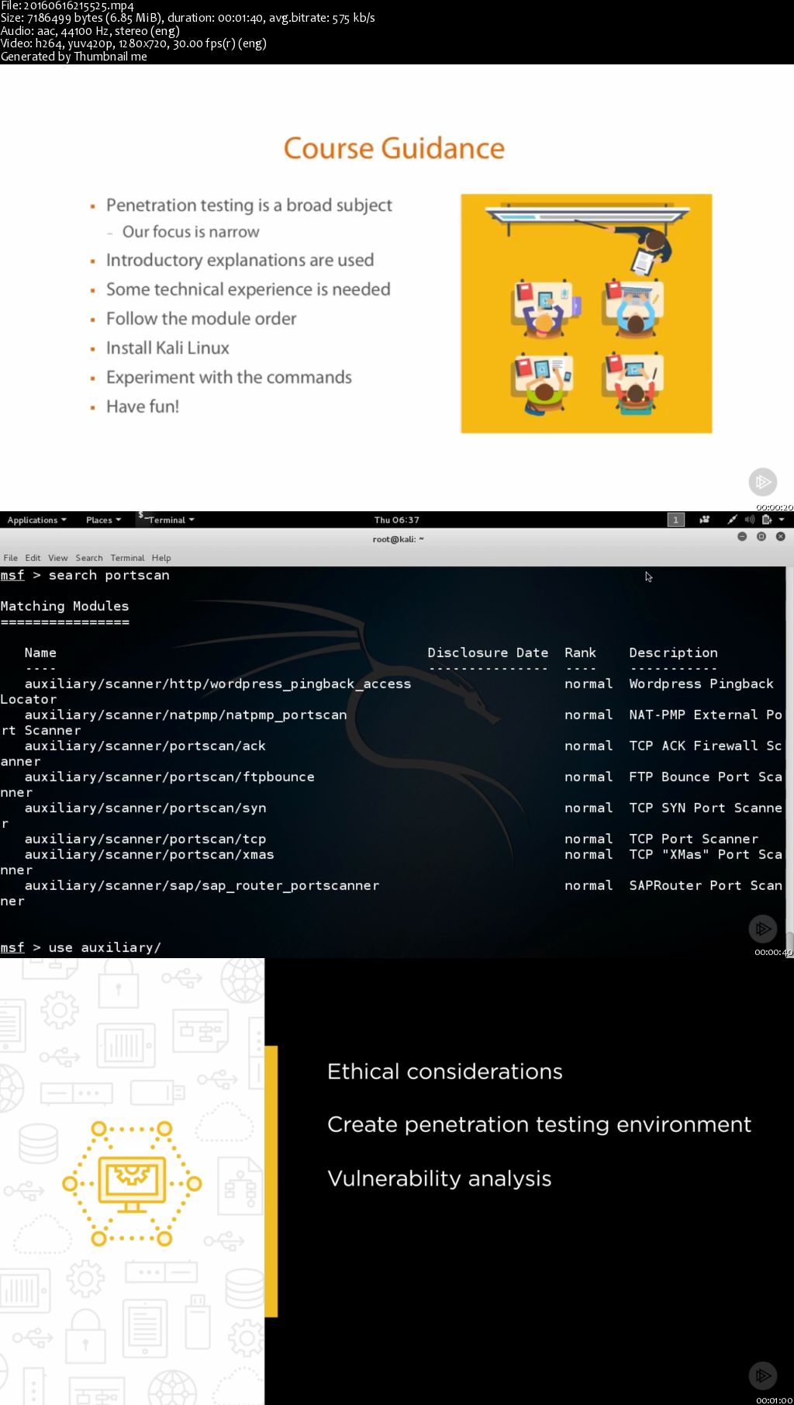The height and width of the screenshot is (1405, 794).
Task: Click the play watermark icon on Course Guidance frame
Action: [763, 482]
